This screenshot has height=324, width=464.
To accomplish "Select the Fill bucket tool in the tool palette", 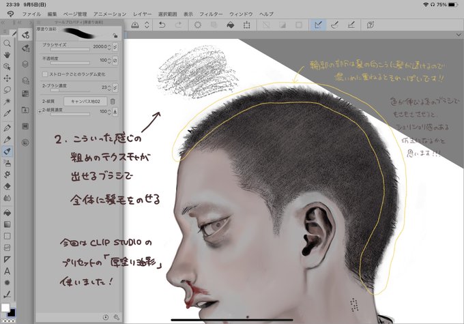I will pos(7,213).
